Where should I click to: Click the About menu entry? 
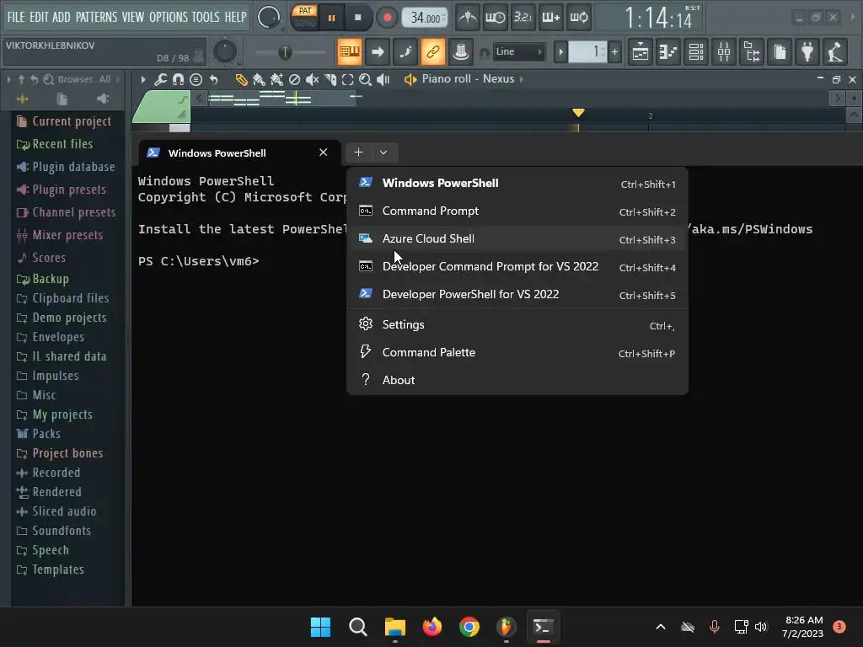[517, 380]
